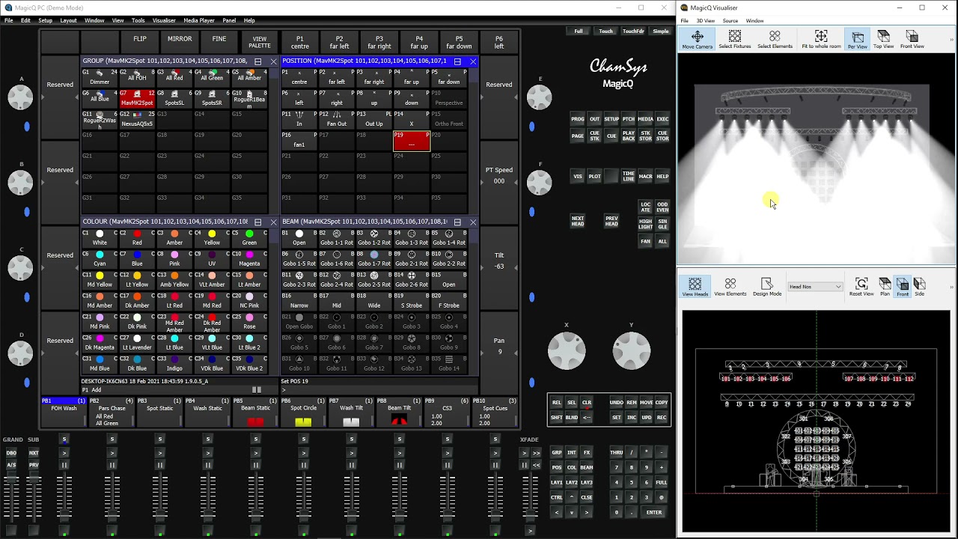Choose Plan view icon in lower pane
This screenshot has height=539, width=958.
pos(885,287)
